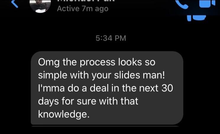Open the contact's profile picture

pyautogui.click(x=40, y=6)
